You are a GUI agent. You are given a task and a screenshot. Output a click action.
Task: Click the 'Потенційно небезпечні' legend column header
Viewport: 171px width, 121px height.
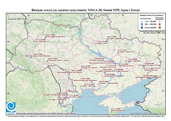coord(159,18)
